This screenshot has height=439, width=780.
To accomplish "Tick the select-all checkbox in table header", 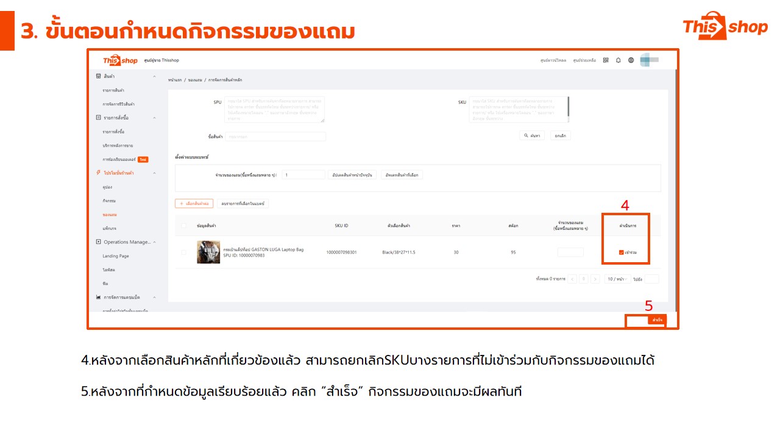I will click(x=183, y=226).
